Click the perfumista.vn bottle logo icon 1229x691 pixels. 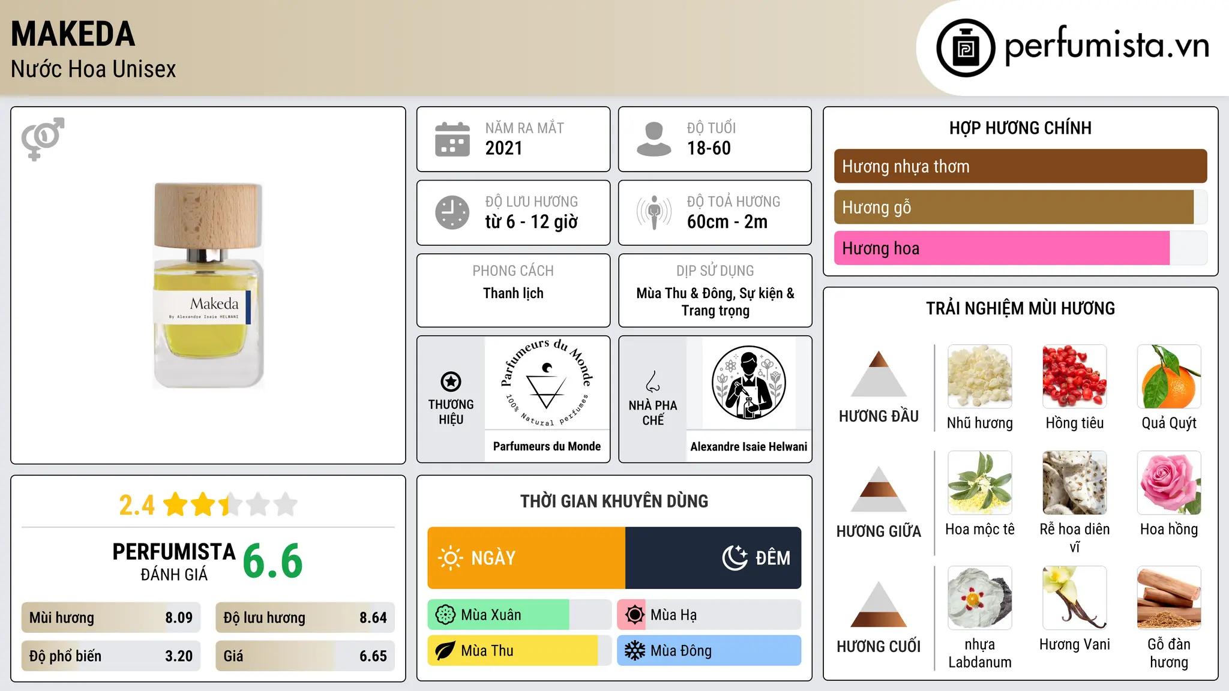pos(966,48)
